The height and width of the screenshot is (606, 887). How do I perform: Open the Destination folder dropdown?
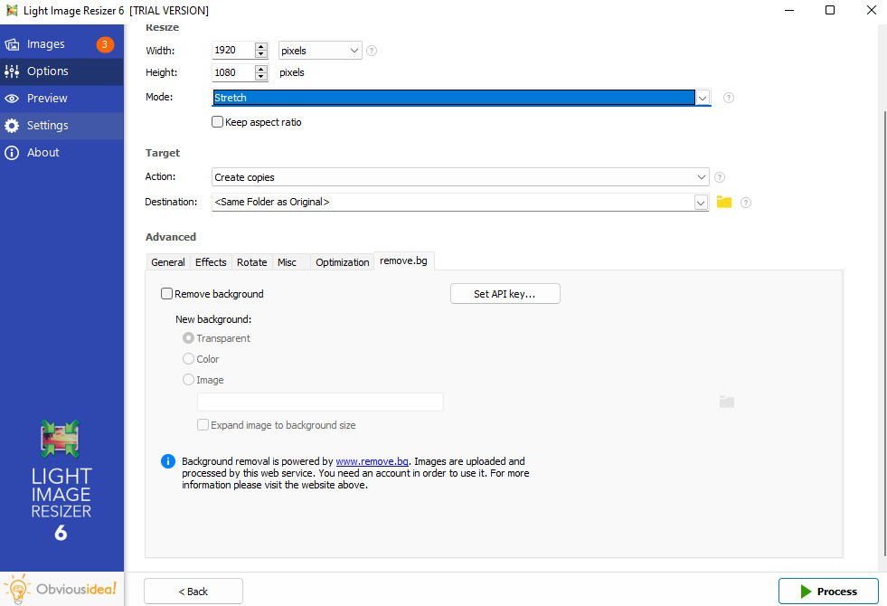tap(701, 202)
